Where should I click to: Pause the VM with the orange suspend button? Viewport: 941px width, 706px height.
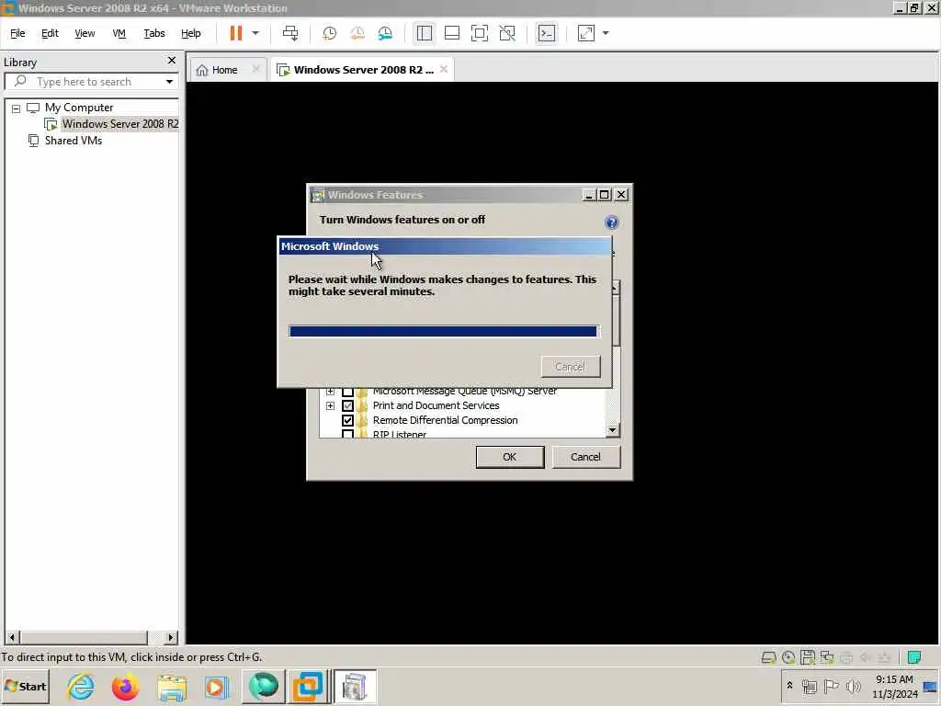236,33
